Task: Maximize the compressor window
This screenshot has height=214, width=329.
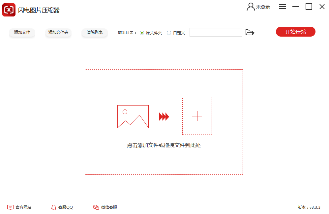Action: (x=309, y=7)
